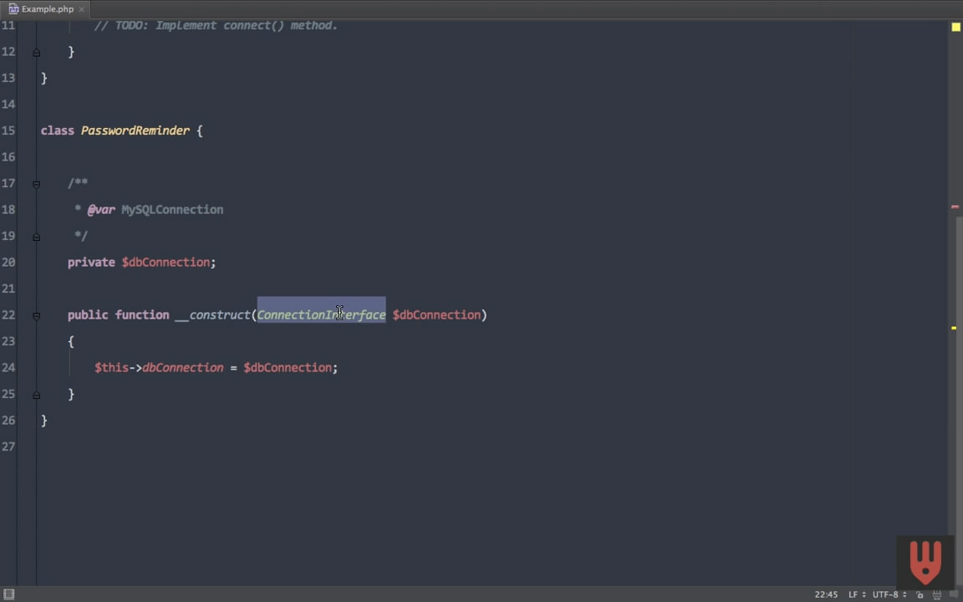Jump to the yellow warning stripe marker

[954, 328]
